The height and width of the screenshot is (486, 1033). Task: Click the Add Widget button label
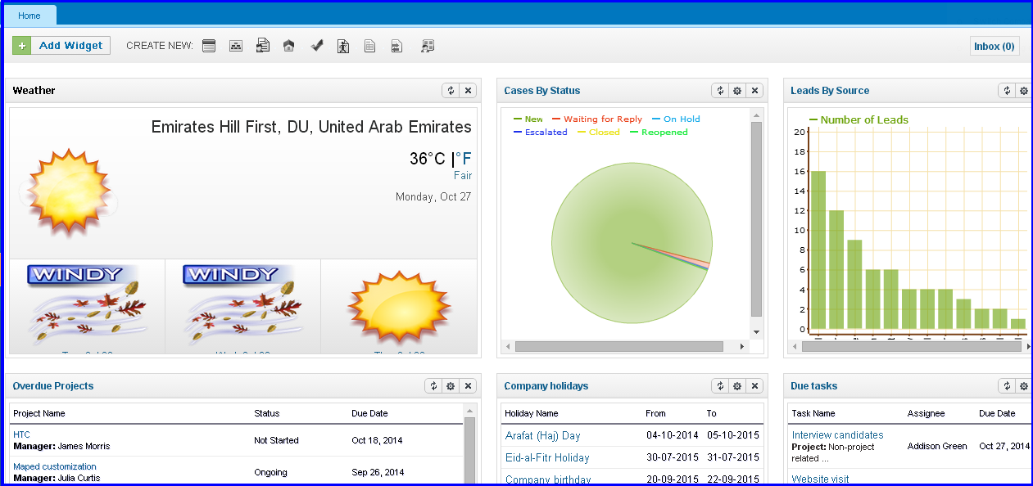(x=71, y=46)
